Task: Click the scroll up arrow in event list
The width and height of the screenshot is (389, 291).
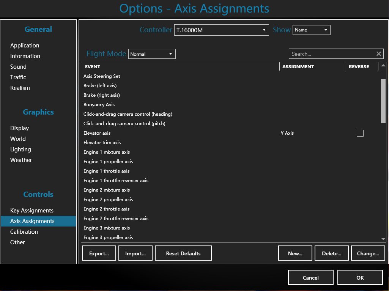Action: pyautogui.click(x=383, y=66)
